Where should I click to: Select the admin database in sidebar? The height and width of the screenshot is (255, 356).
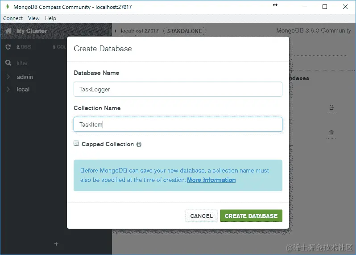pyautogui.click(x=25, y=77)
